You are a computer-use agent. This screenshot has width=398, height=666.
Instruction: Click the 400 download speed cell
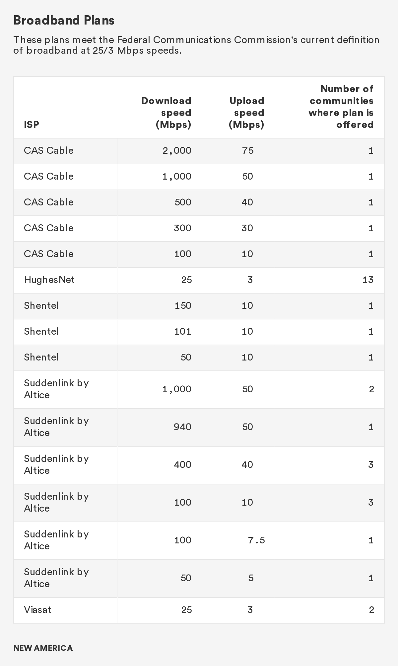(x=182, y=465)
